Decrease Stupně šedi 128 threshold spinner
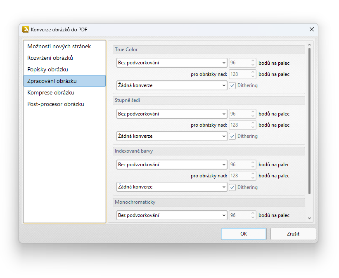 point(253,127)
